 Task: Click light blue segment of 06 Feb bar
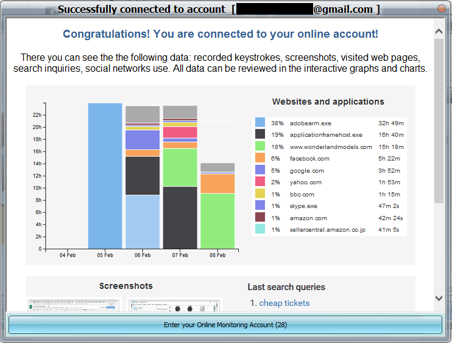tap(143, 222)
